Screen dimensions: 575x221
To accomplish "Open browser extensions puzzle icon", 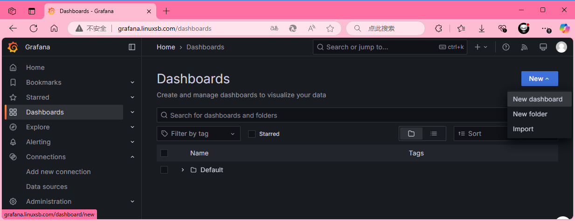I will [x=438, y=28].
